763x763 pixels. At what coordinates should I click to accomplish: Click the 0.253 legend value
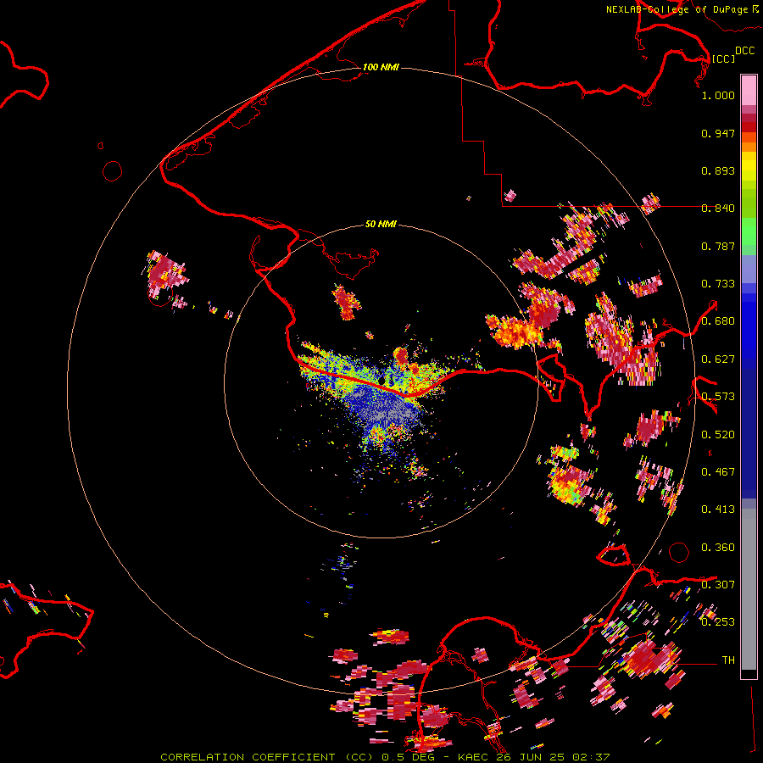718,622
